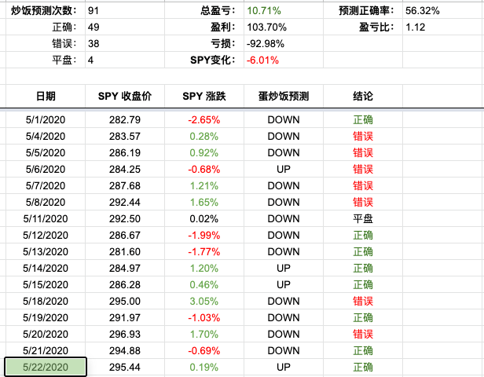Select date cell 5/1/2020

point(46,119)
